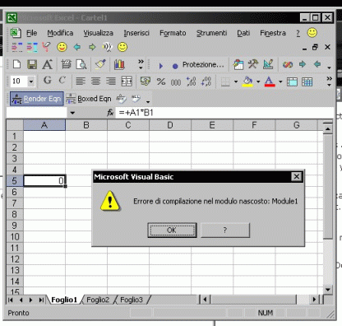
Task: Click the ? help button in the dialog
Action: pyautogui.click(x=225, y=230)
